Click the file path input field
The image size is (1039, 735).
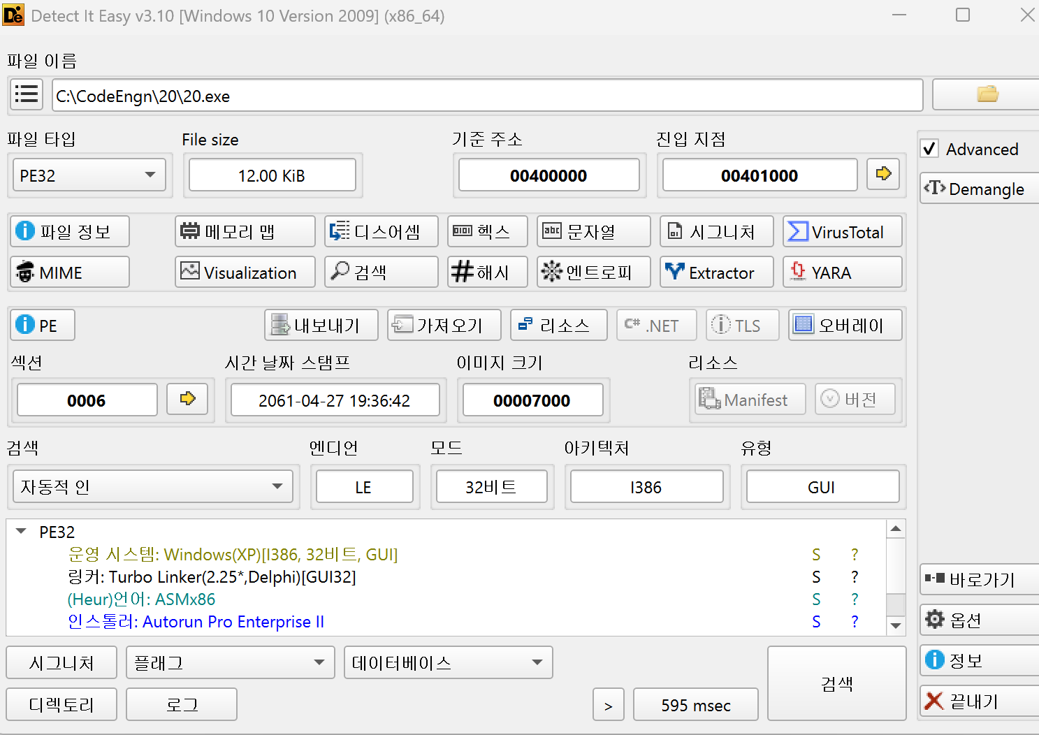pyautogui.click(x=488, y=95)
